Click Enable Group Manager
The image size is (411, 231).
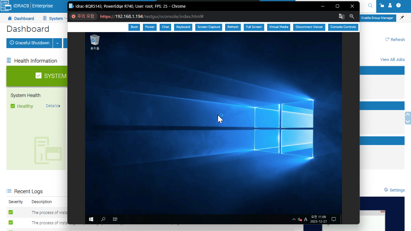click(377, 18)
